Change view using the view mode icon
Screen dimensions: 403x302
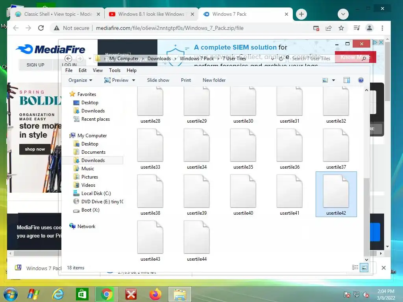click(x=325, y=80)
